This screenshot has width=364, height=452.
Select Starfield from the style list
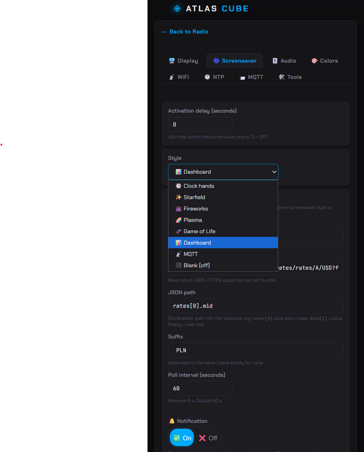coord(223,197)
